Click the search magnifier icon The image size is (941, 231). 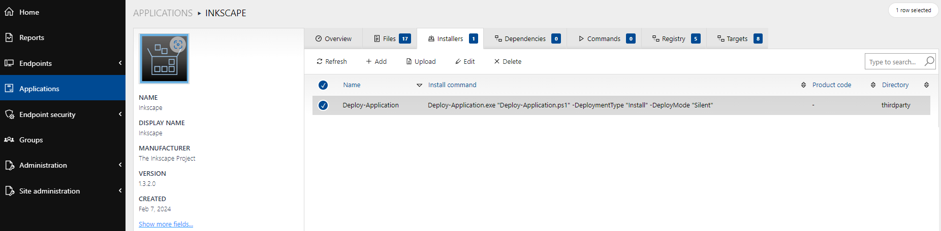(x=929, y=61)
